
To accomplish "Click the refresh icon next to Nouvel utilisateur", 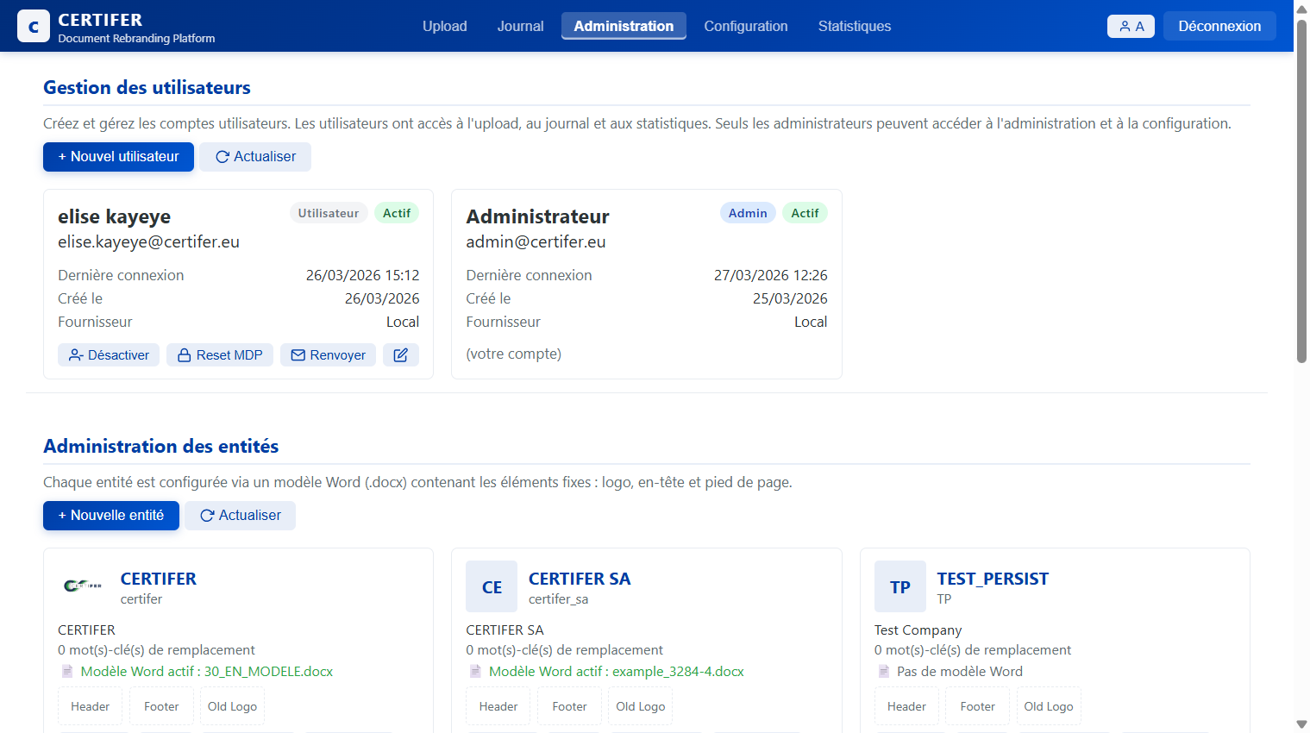I will click(223, 157).
